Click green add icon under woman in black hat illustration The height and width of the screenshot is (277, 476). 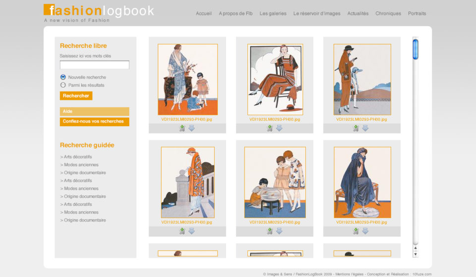356,128
